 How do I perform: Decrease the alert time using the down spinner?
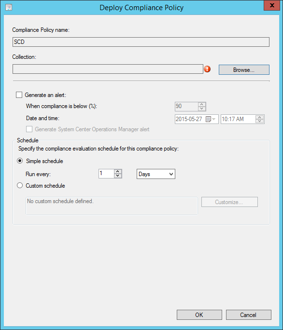click(260, 121)
